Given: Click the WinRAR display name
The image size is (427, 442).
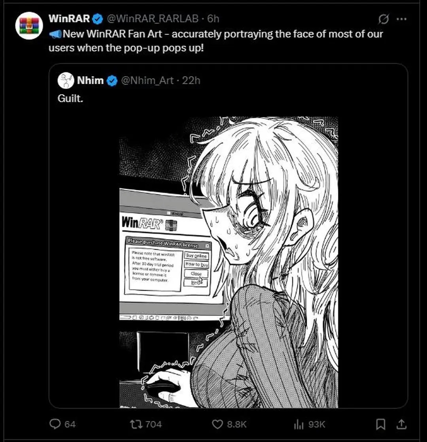Looking at the screenshot, I should [69, 19].
